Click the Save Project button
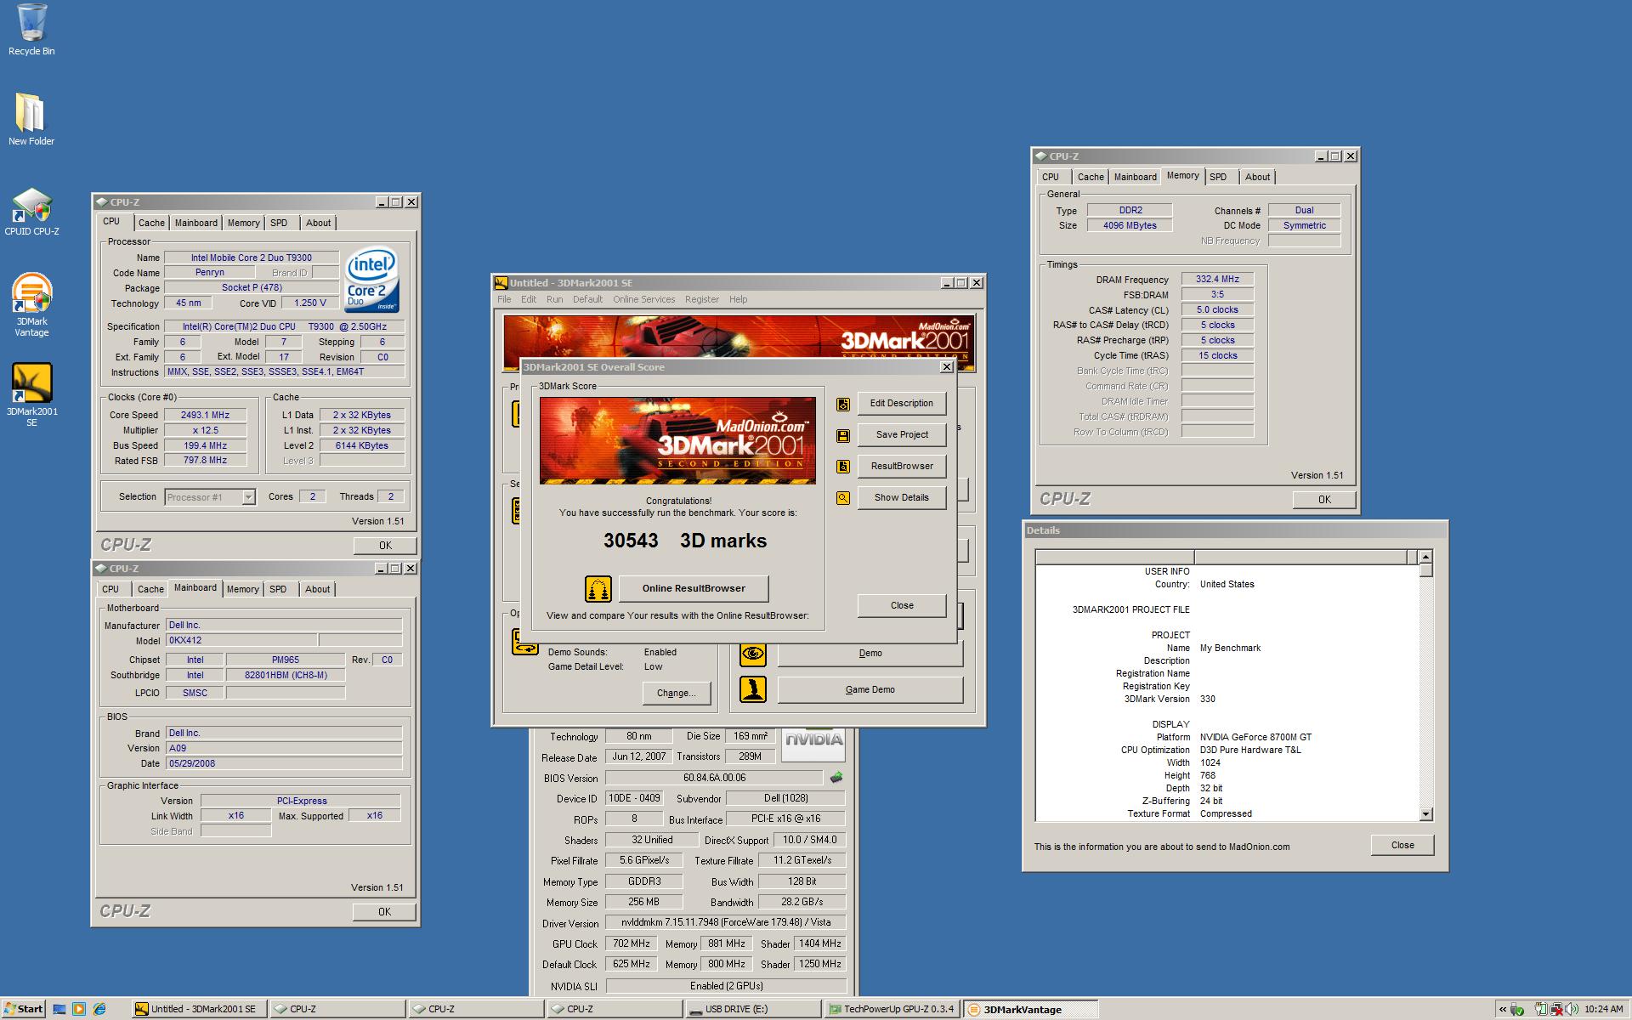Viewport: 1632px width, 1020px height. 902,434
